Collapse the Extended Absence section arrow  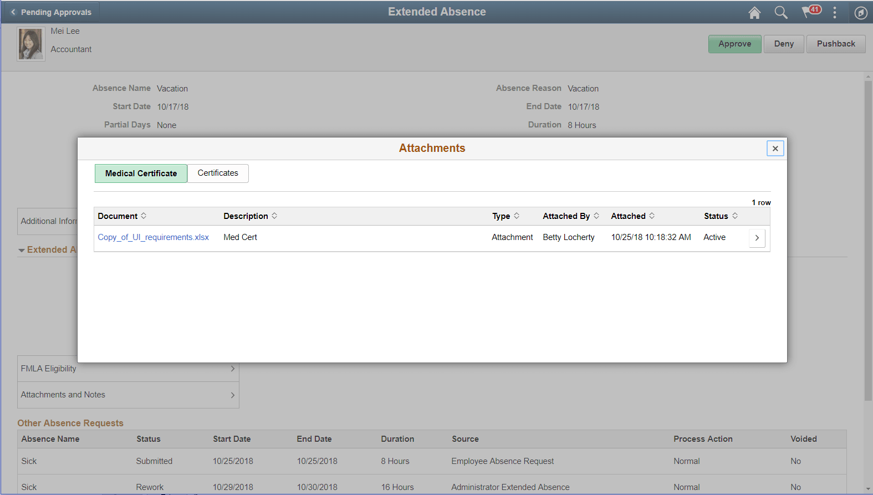tap(22, 251)
